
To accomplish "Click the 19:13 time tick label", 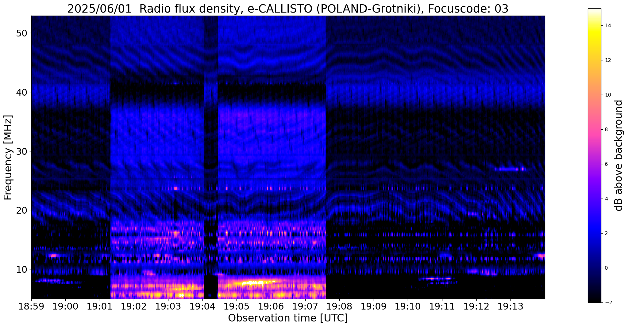I will [x=511, y=306].
